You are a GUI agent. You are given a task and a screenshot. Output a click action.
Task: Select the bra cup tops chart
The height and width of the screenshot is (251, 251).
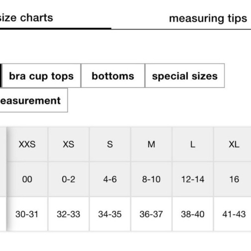41,76
